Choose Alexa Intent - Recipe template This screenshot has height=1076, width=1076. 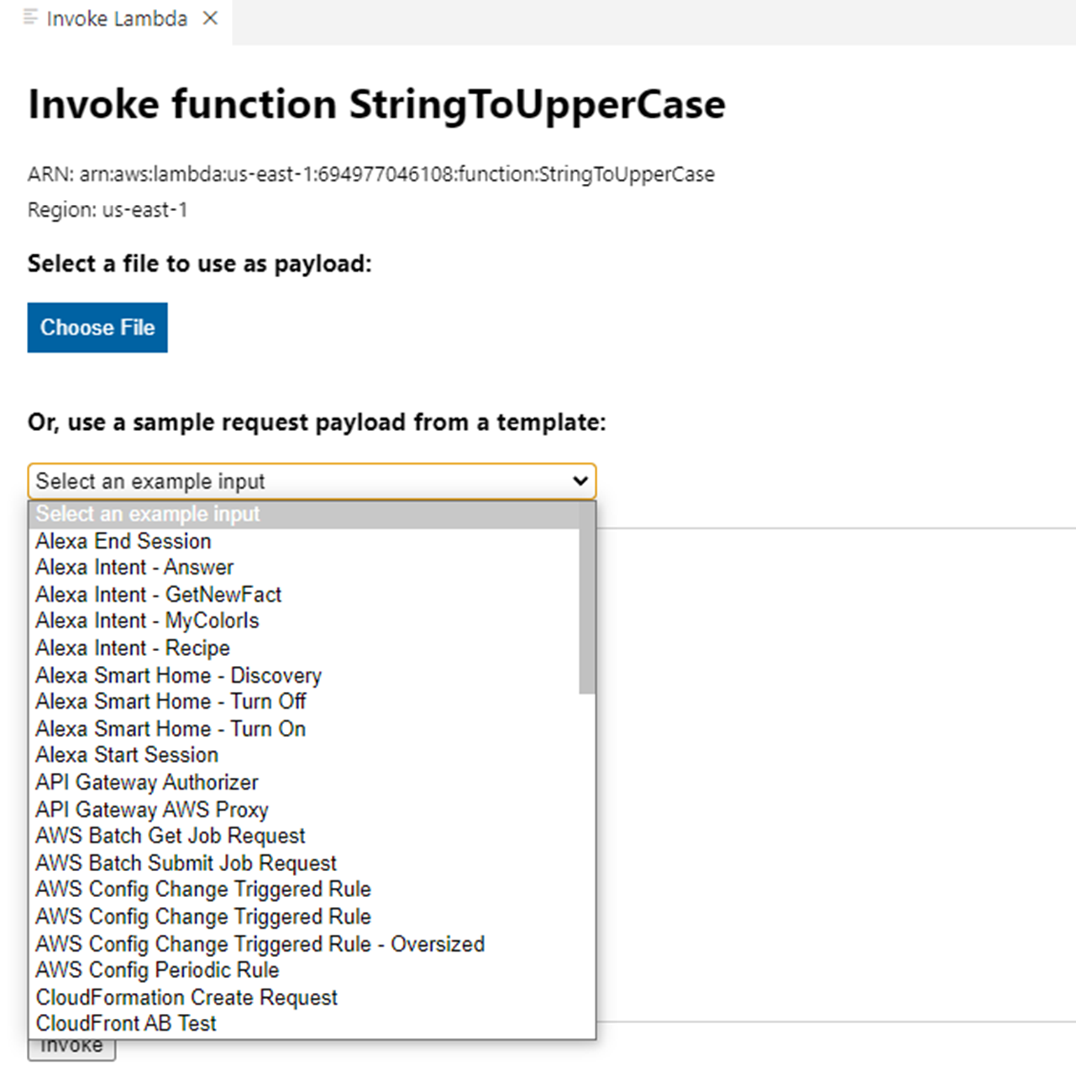tap(304, 648)
